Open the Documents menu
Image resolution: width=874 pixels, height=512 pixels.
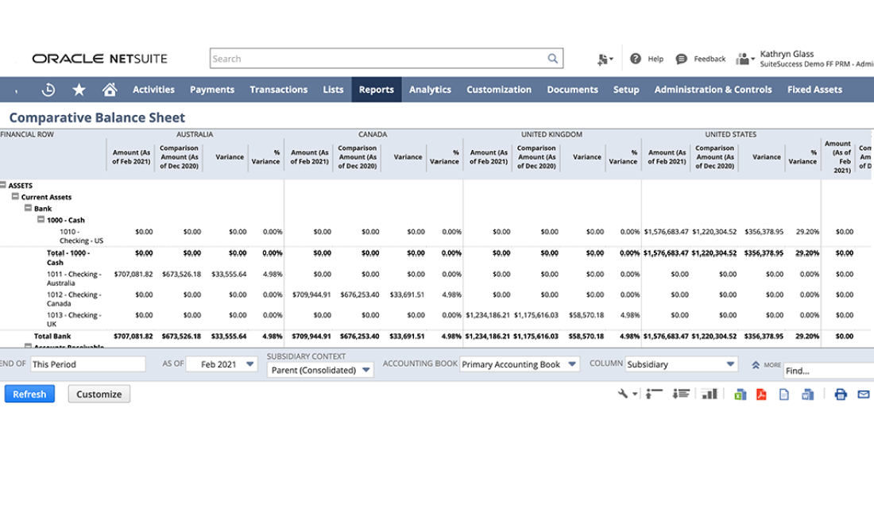coord(572,89)
